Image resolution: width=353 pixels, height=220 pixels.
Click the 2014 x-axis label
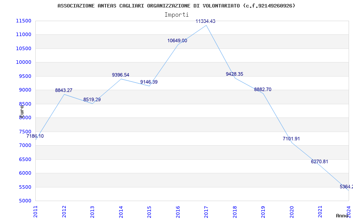(121, 212)
